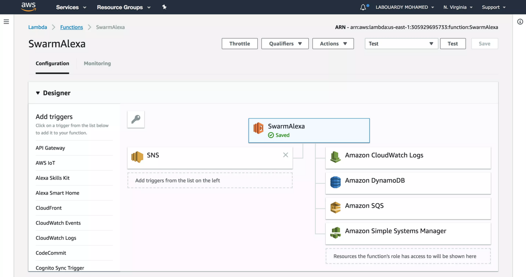Click the key permissions icon

(x=136, y=119)
